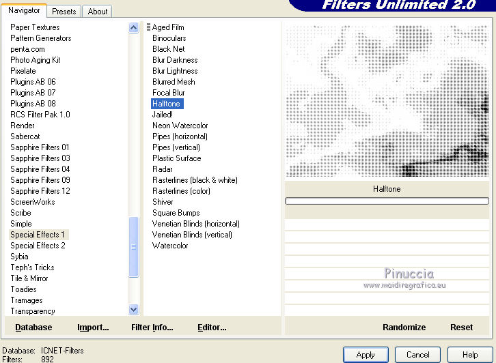Choose the Binoculars filter
The width and height of the screenshot is (496, 363).
pos(169,38)
